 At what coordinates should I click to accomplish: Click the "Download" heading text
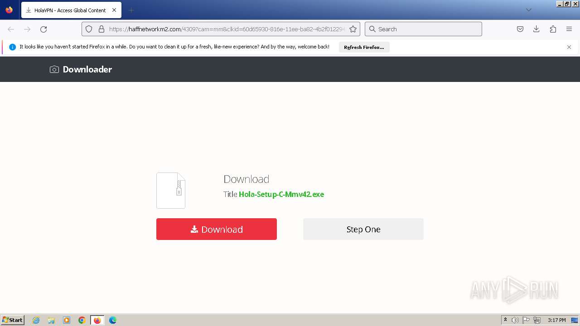tap(246, 179)
